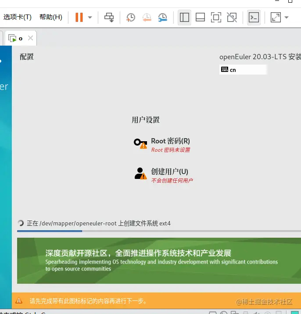301x314 pixels.
Task: Expand the power options dropdown arrow
Action: tap(90, 18)
